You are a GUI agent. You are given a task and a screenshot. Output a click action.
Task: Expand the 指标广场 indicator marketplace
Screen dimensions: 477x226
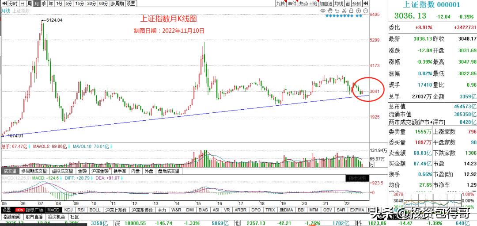(x=34, y=210)
